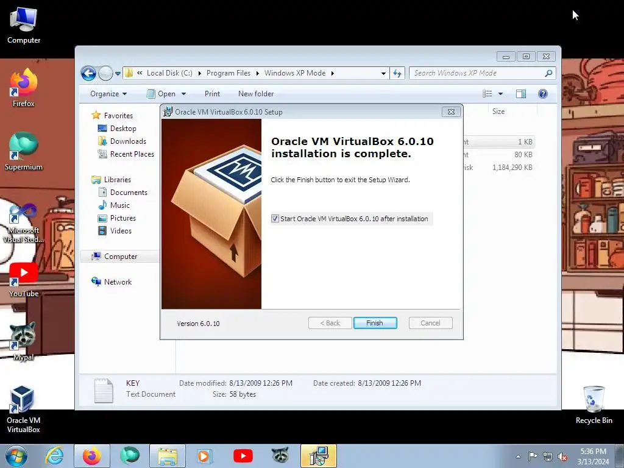Image resolution: width=624 pixels, height=468 pixels.
Task: Change the view with the views icon
Action: pyautogui.click(x=487, y=93)
